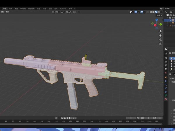Switch perspective/orthographic view with grid button
The width and height of the screenshot is (175, 131).
coord(160,44)
